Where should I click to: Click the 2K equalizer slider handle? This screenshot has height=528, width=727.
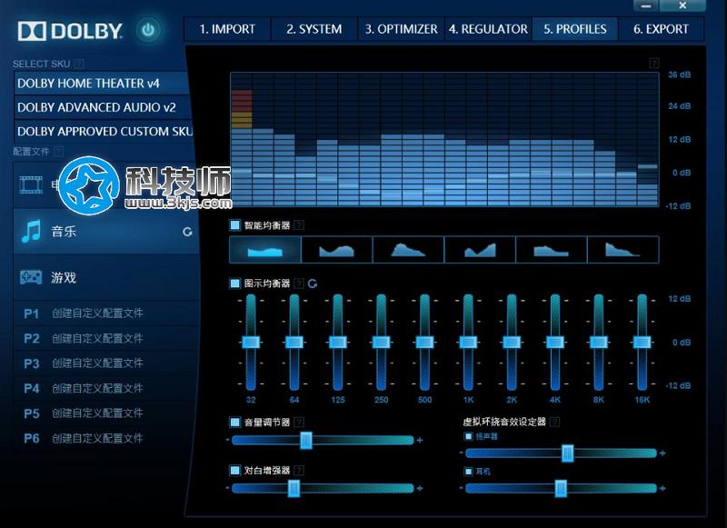click(x=512, y=342)
